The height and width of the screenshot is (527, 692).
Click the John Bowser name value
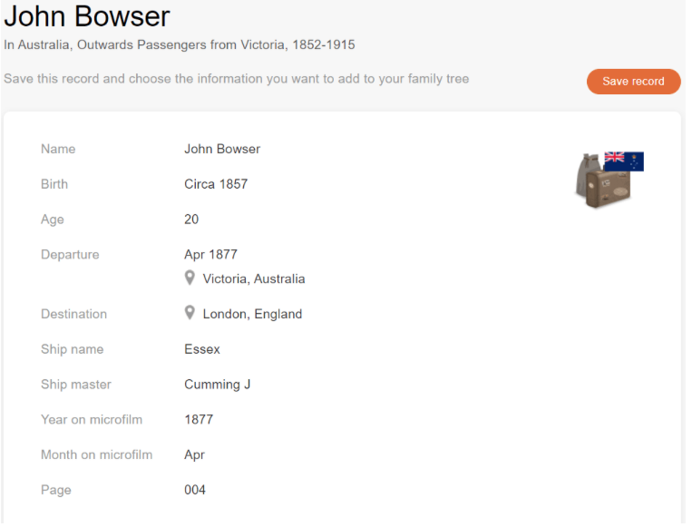[x=222, y=149]
